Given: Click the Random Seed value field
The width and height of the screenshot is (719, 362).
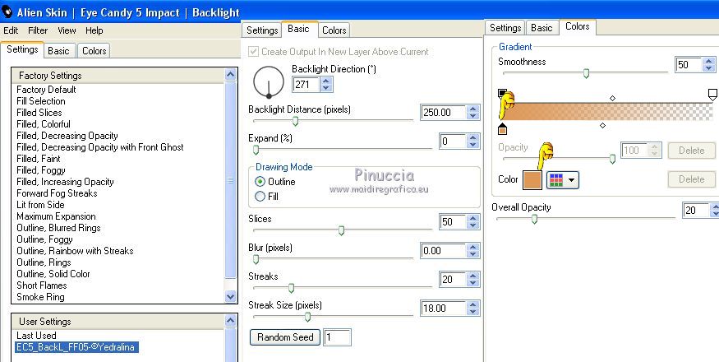Looking at the screenshot, I should click(337, 337).
